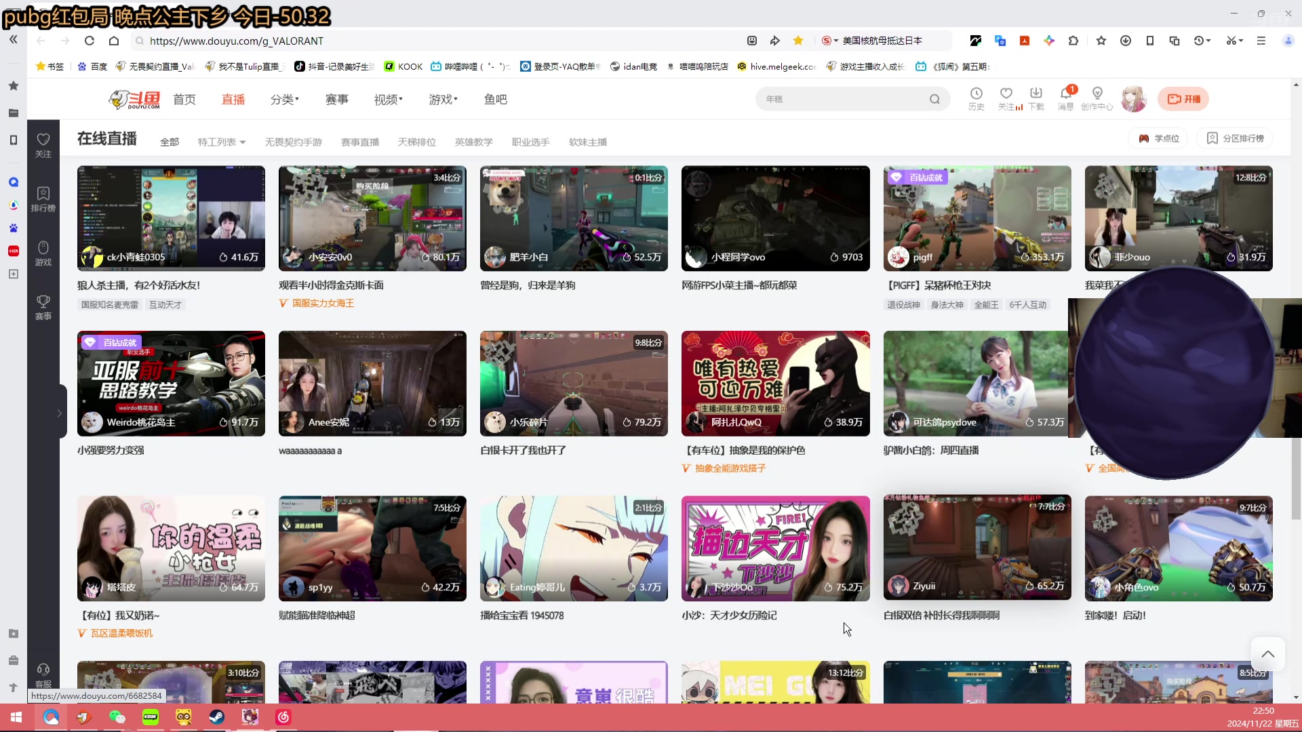This screenshot has height=732, width=1302.
Task: Click the search magnifier icon
Action: click(934, 99)
